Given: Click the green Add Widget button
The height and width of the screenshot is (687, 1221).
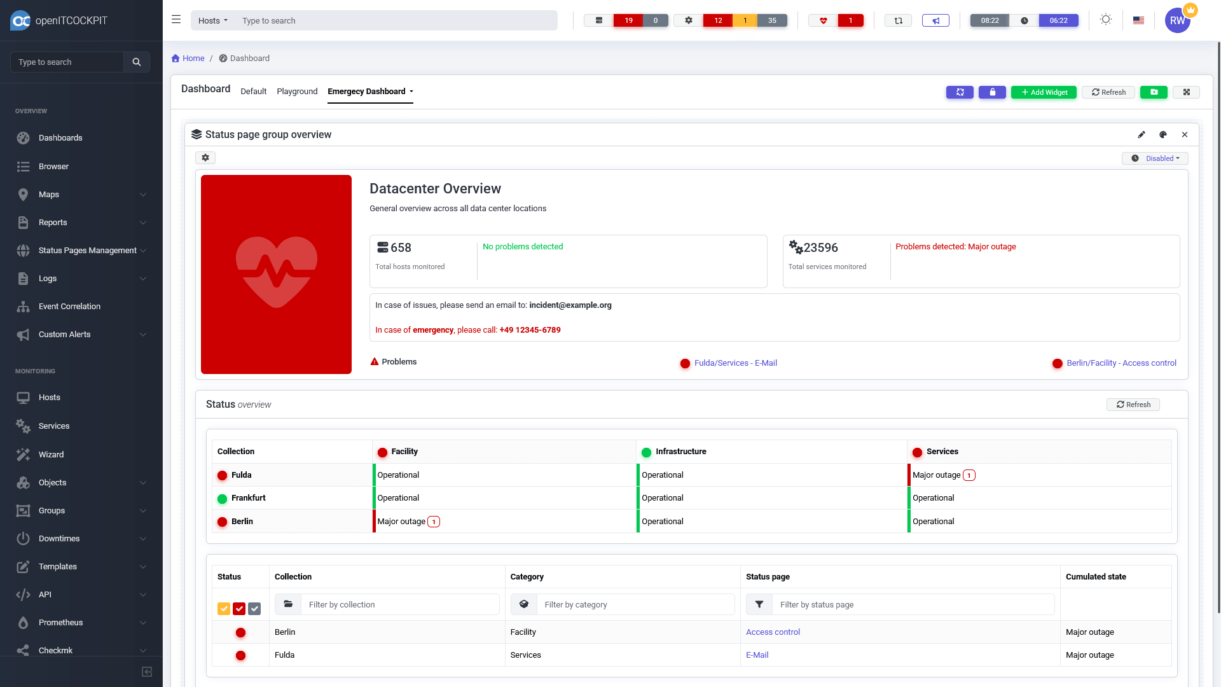Looking at the screenshot, I should (1044, 92).
